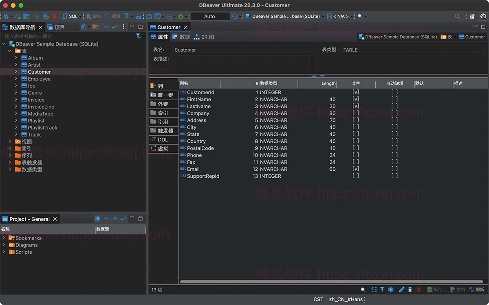Switch to the 数据 tab
Image resolution: width=489 pixels, height=305 pixels.
coord(181,36)
